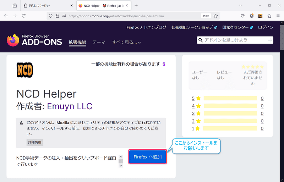Bookmark this page with the star icon
This screenshot has width=284, height=182.
(x=215, y=16)
